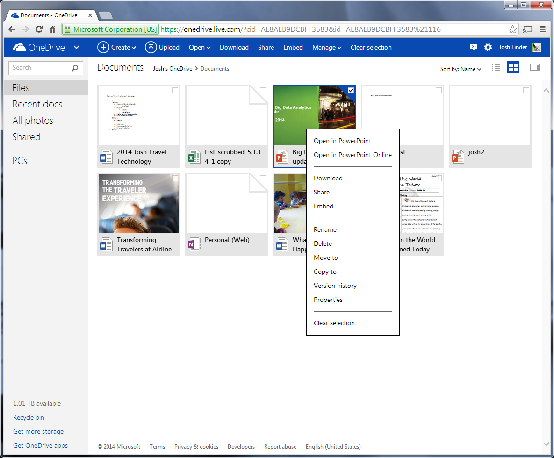This screenshot has height=458, width=554.
Task: Check the 2014 Josh Travel Technology checkbox
Action: (175, 90)
